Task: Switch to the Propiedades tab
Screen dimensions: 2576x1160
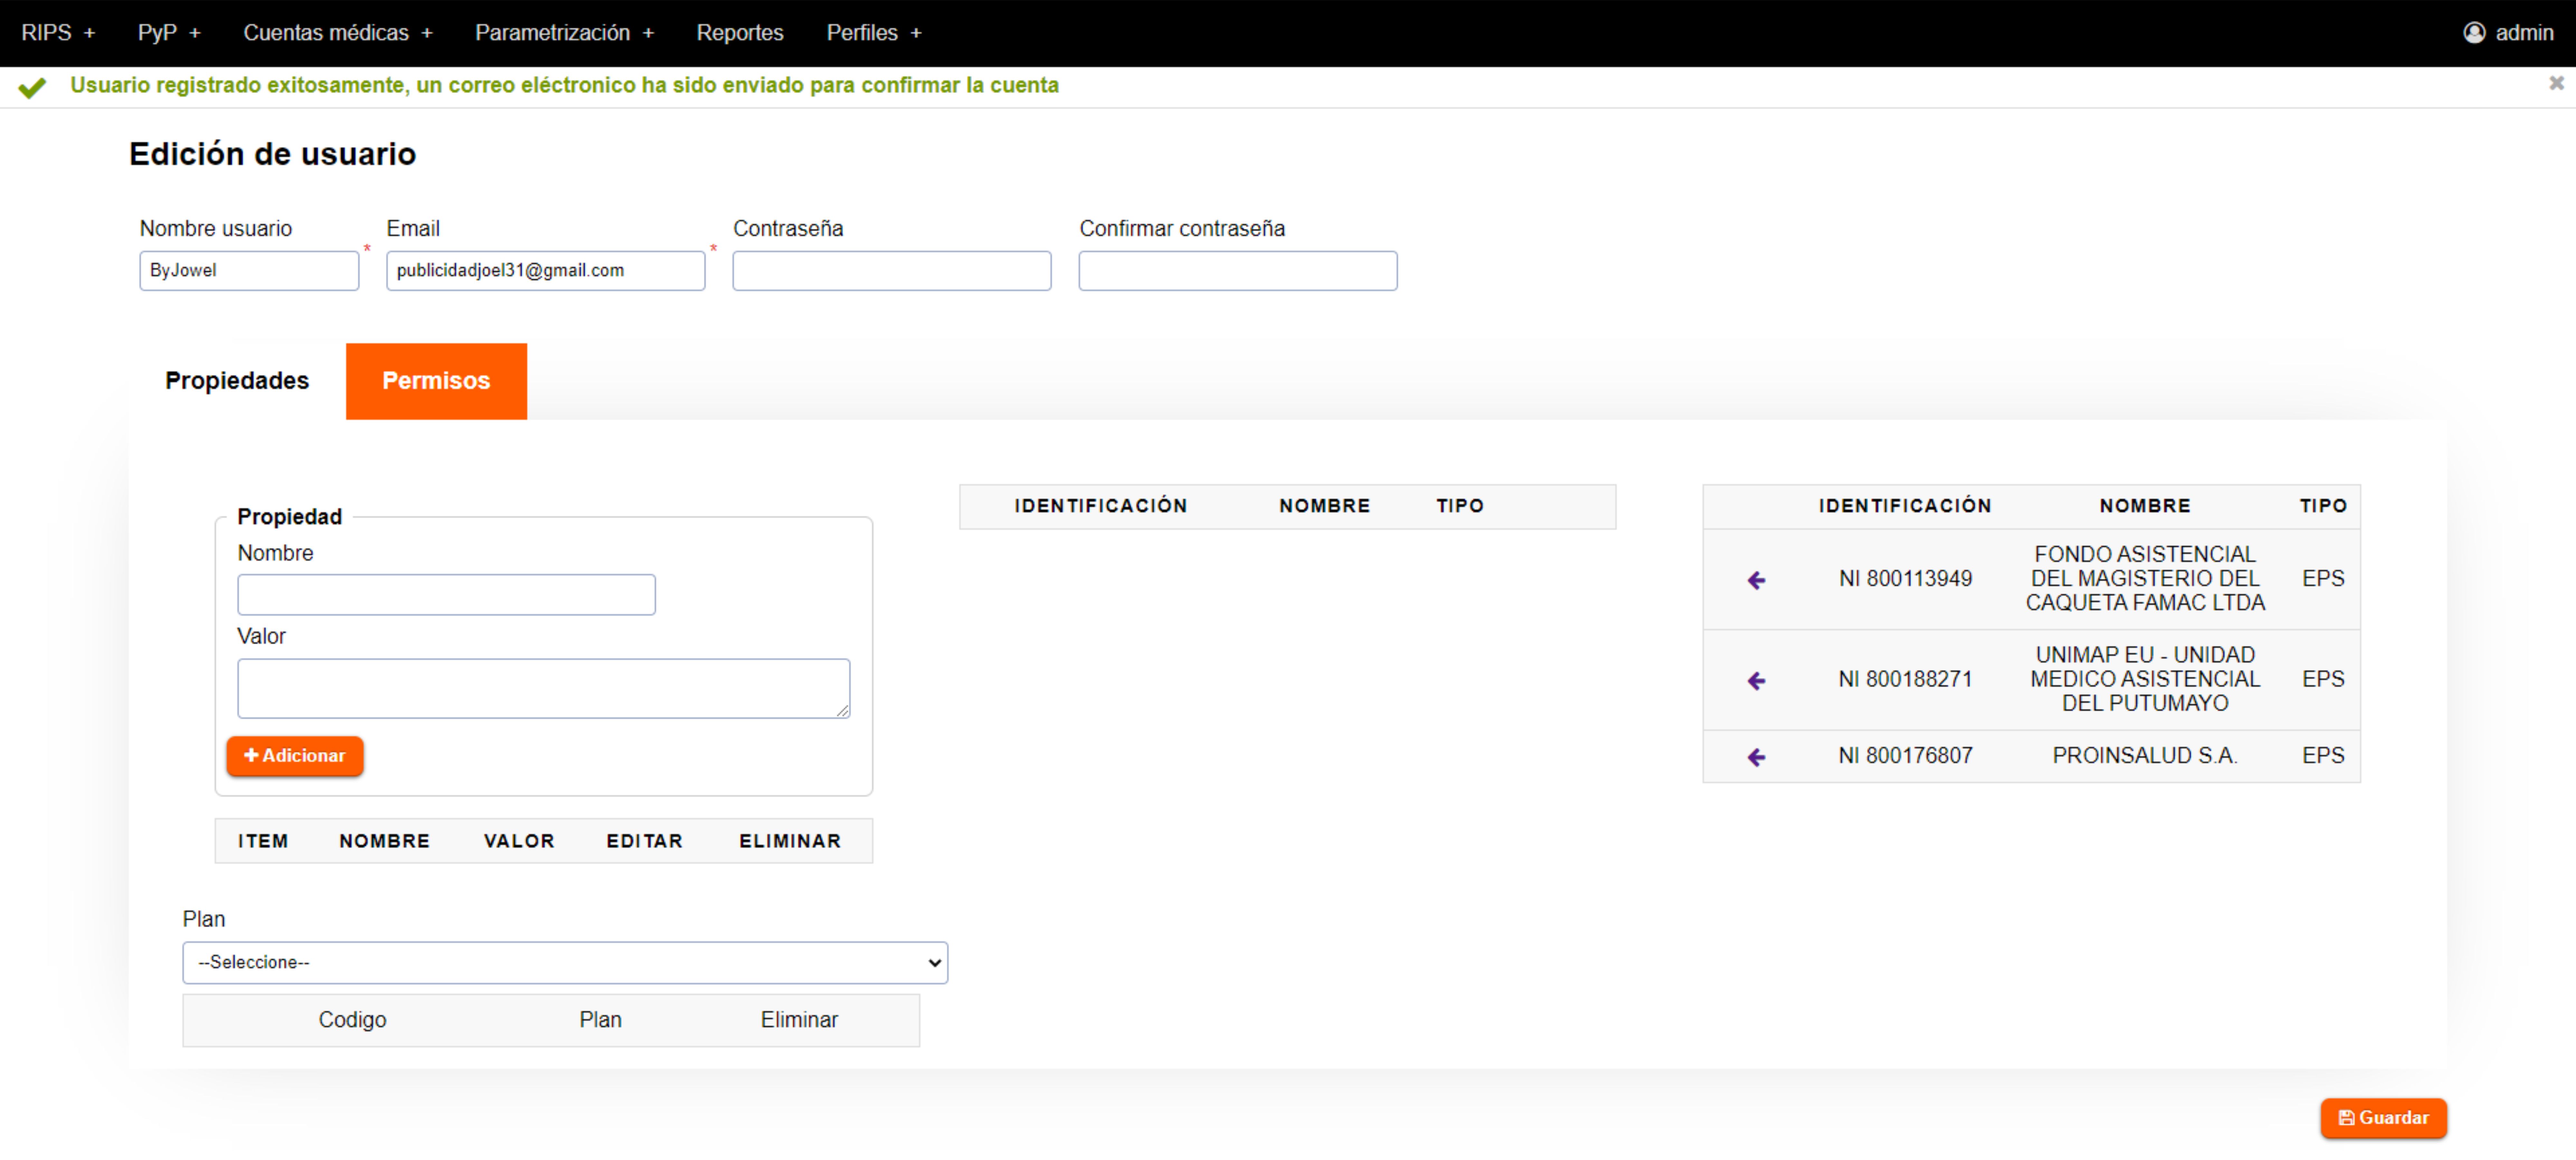Action: click(237, 381)
